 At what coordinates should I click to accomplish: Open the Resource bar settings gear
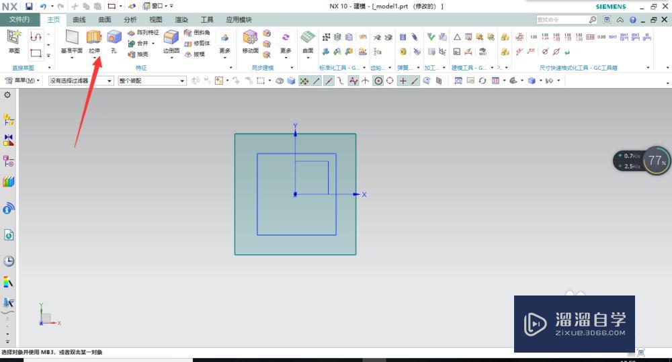tap(7, 95)
